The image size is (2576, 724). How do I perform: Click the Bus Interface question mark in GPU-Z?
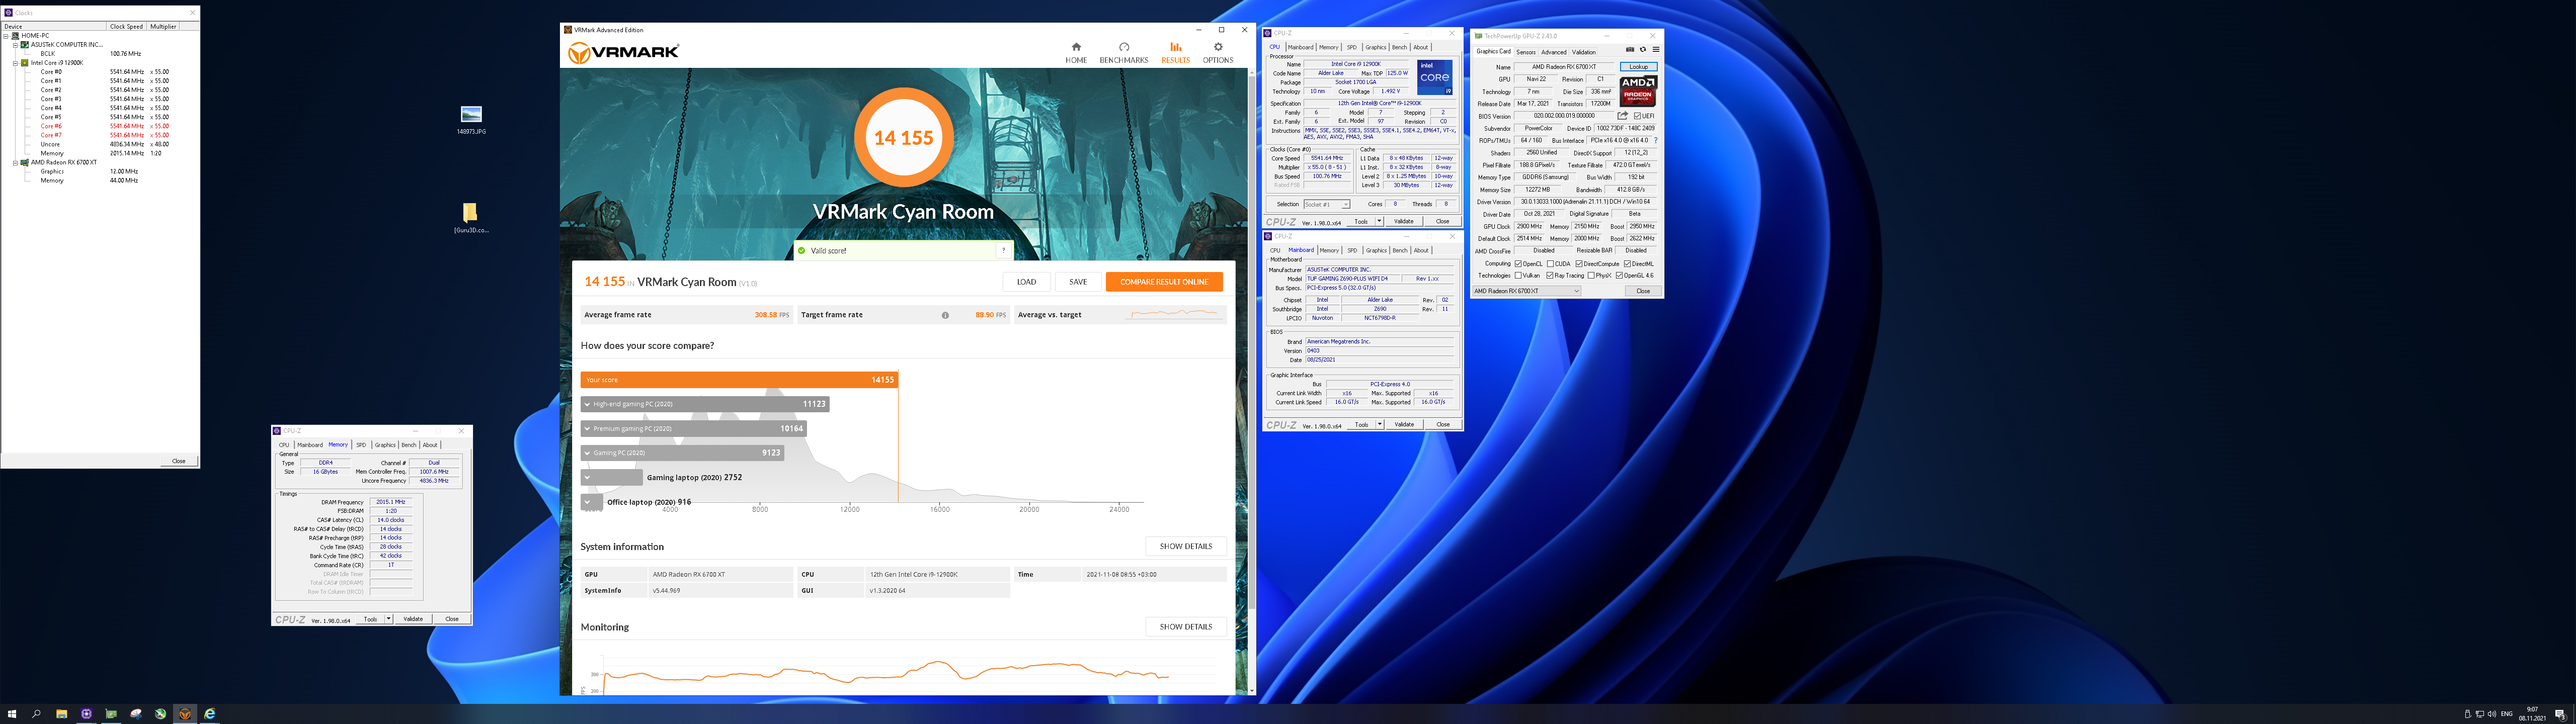coord(1656,141)
